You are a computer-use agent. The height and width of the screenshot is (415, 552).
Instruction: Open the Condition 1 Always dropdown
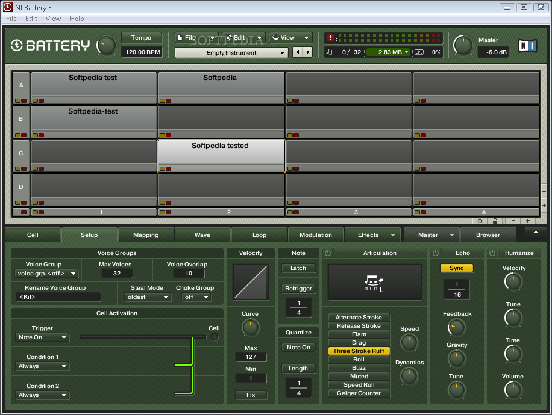(42, 366)
